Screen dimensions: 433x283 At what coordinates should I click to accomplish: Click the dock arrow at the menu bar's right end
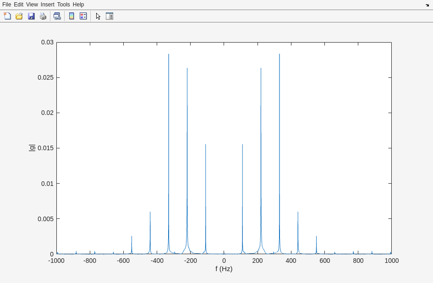427,5
